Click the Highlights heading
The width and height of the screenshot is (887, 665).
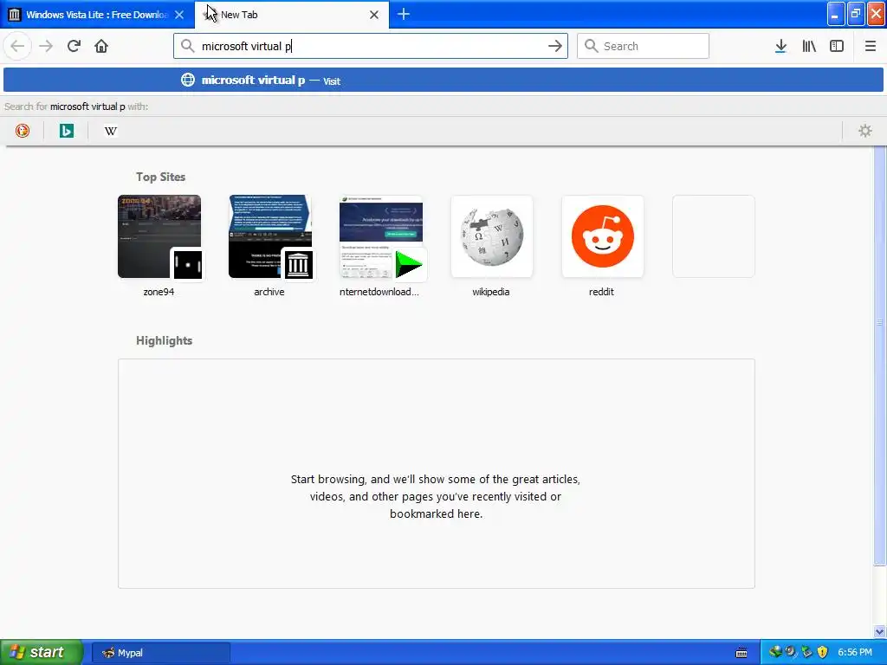pyautogui.click(x=164, y=340)
